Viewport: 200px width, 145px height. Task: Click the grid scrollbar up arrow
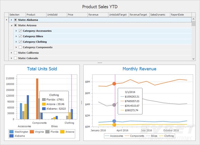click(193, 19)
